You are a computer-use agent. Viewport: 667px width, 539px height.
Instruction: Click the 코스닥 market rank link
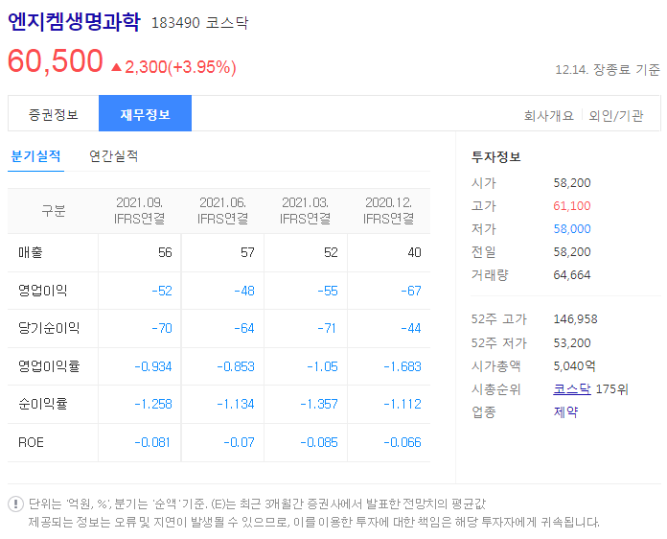[572, 388]
